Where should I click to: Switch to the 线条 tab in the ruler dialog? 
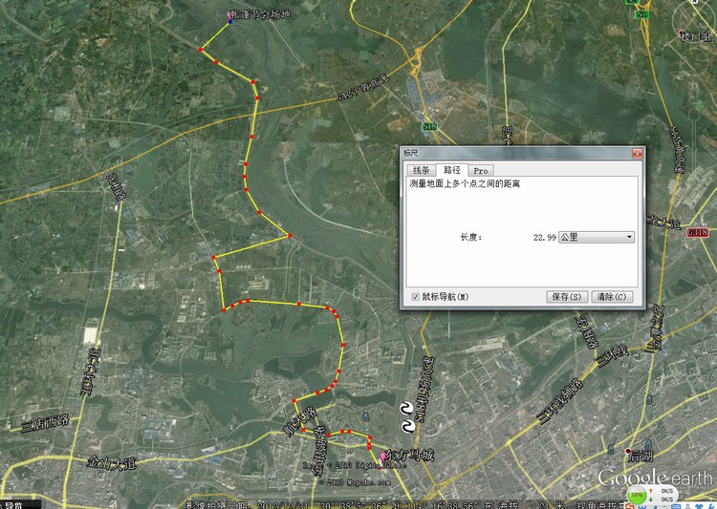tap(421, 170)
